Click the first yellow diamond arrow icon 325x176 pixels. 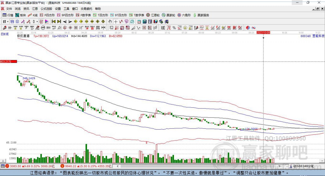(x=76, y=22)
